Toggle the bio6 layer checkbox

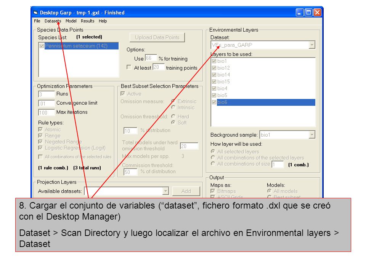pos(214,102)
